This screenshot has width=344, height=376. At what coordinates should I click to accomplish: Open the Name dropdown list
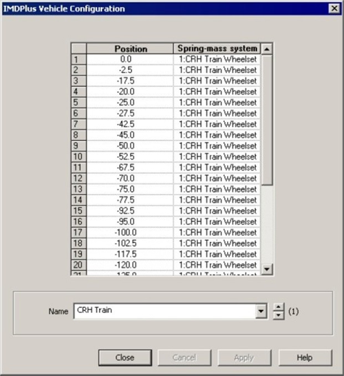pos(261,311)
